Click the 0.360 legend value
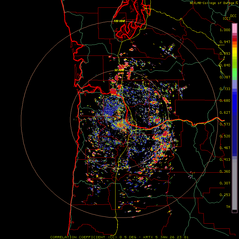The width and height of the screenshot is (239, 239). (225, 172)
